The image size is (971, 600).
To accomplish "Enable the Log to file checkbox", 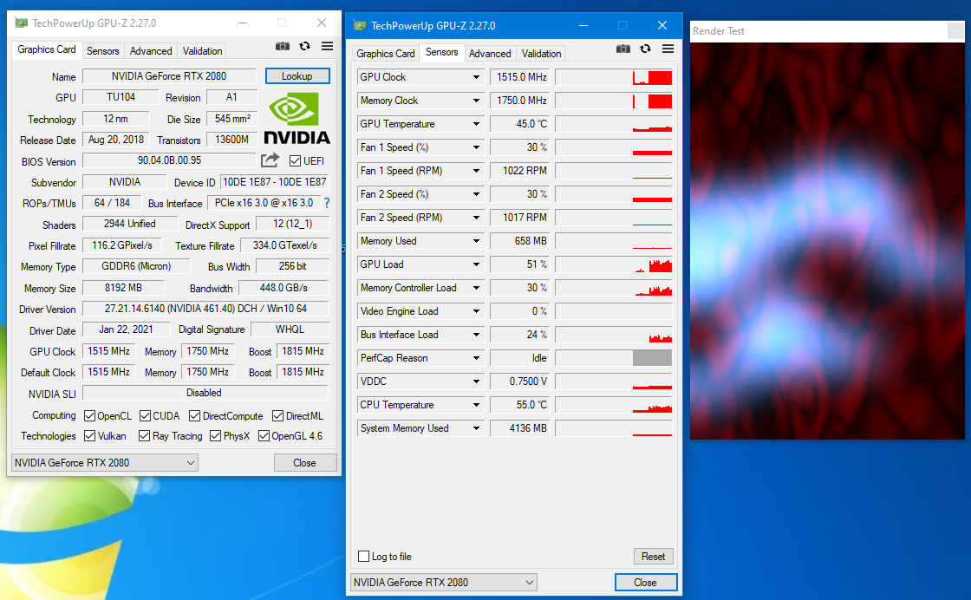I will [364, 556].
